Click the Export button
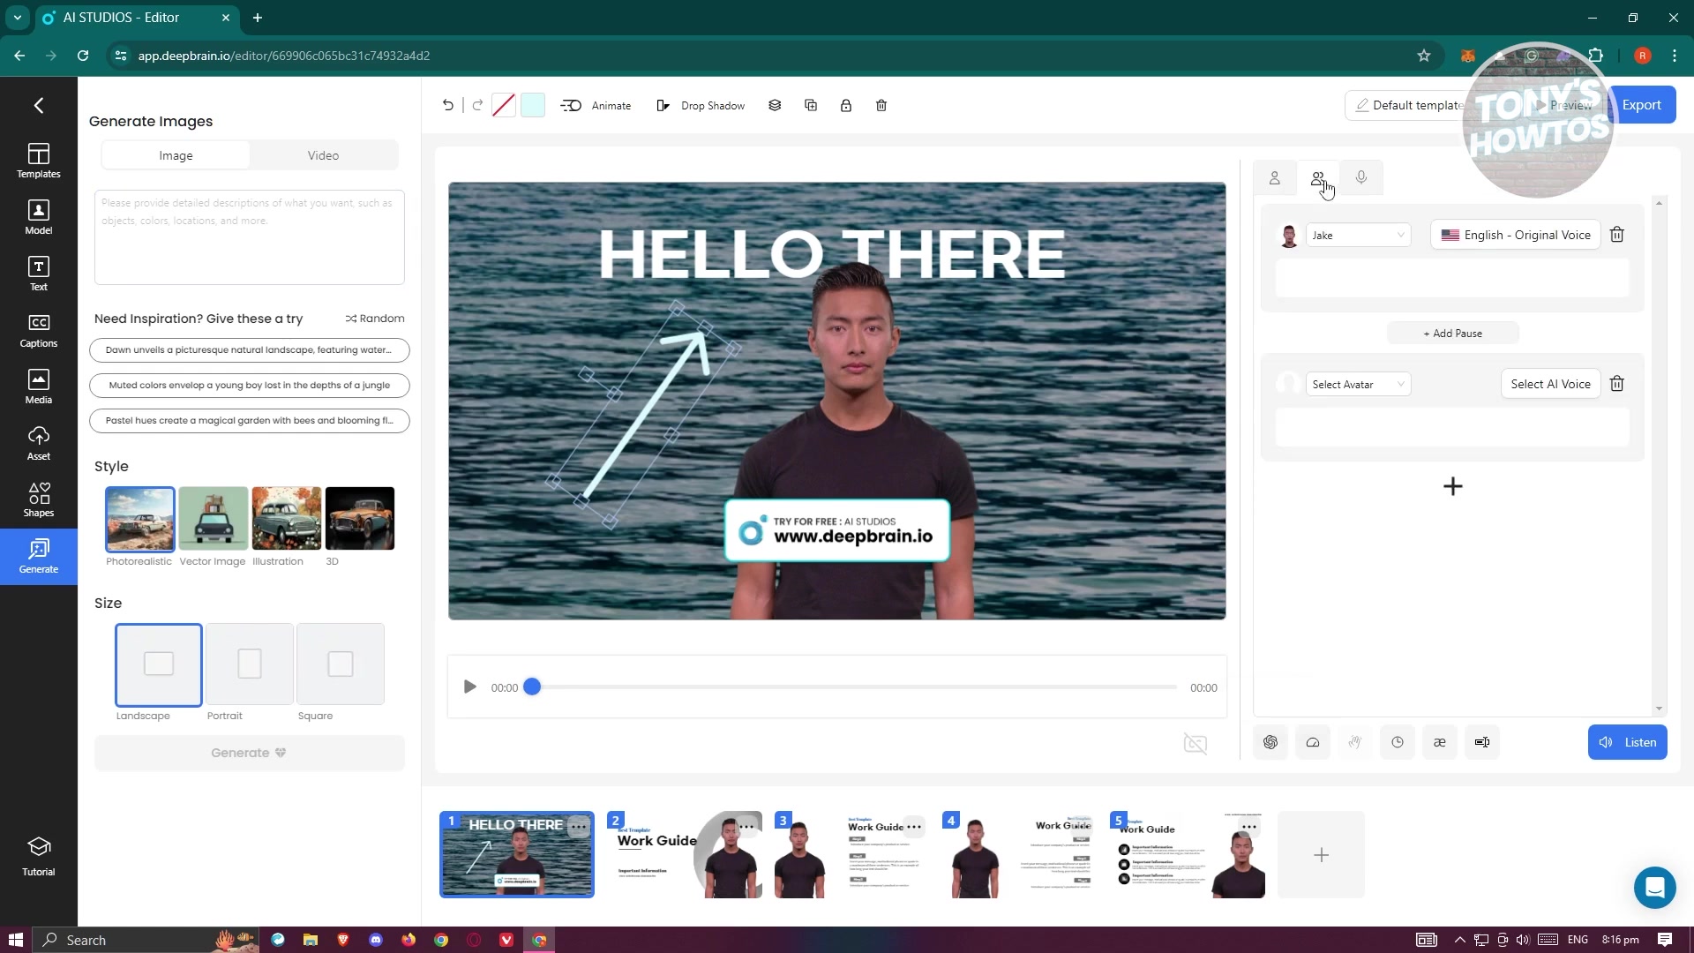 tap(1642, 105)
